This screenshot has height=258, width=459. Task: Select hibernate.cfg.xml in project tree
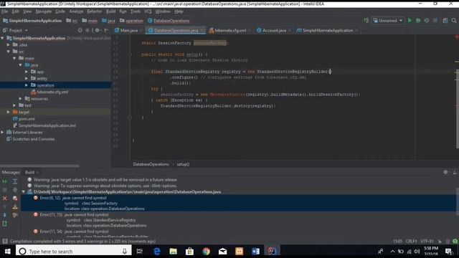tap(52, 92)
